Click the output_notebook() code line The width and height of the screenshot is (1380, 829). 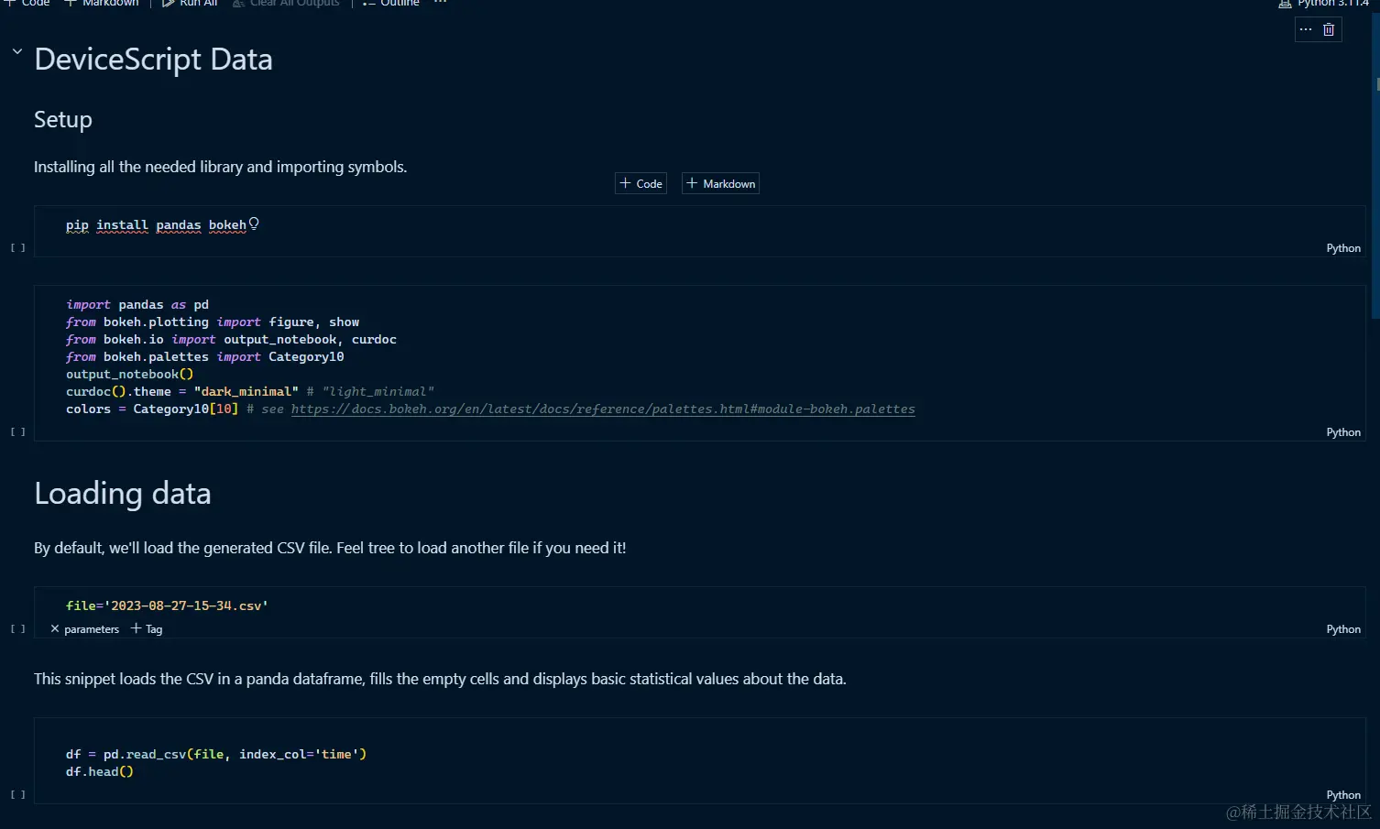pos(129,375)
